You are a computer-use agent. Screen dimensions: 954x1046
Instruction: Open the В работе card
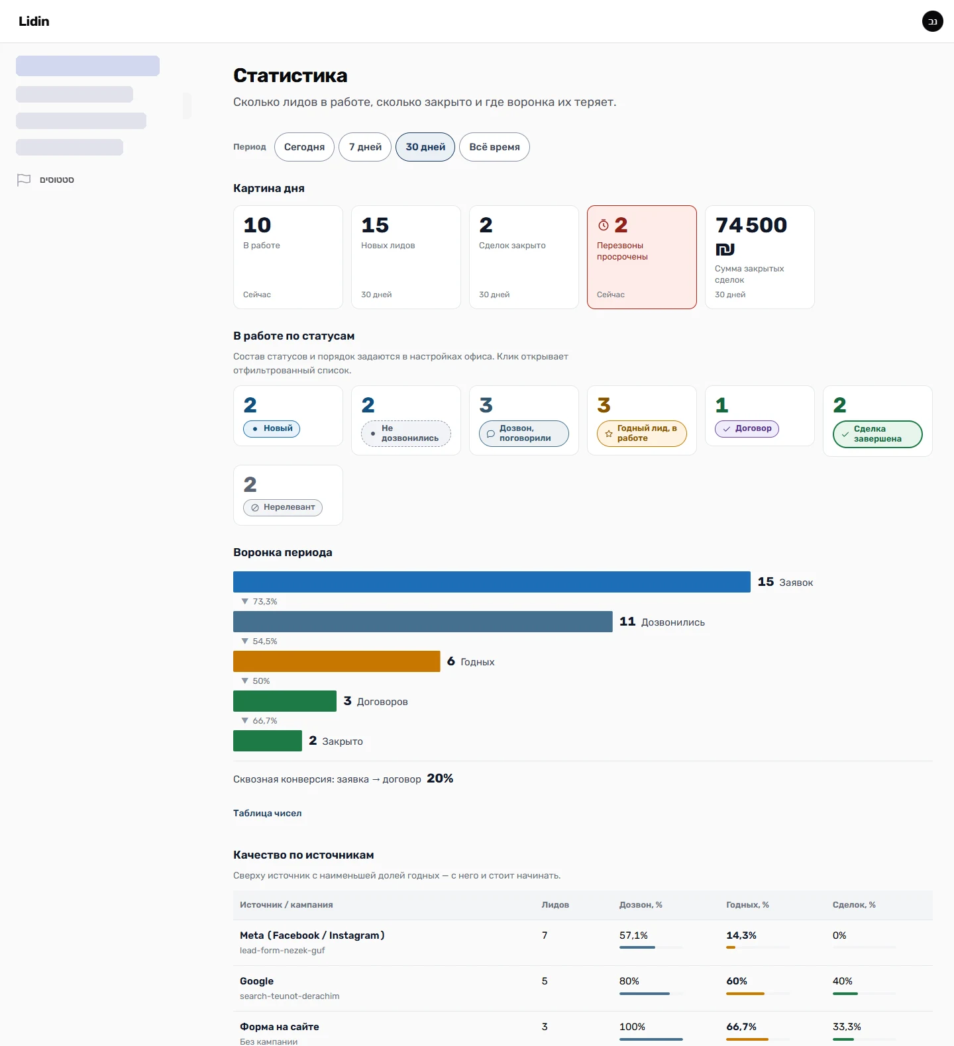coord(288,257)
